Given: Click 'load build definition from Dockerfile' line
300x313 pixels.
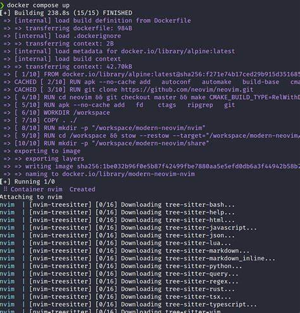Looking at the screenshot, I should pos(97,20).
